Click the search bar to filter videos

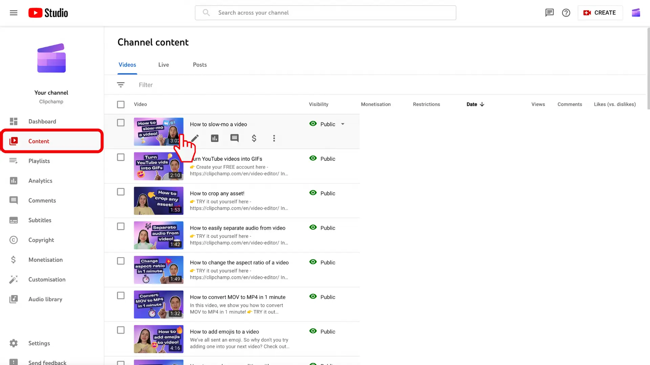pyautogui.click(x=146, y=85)
